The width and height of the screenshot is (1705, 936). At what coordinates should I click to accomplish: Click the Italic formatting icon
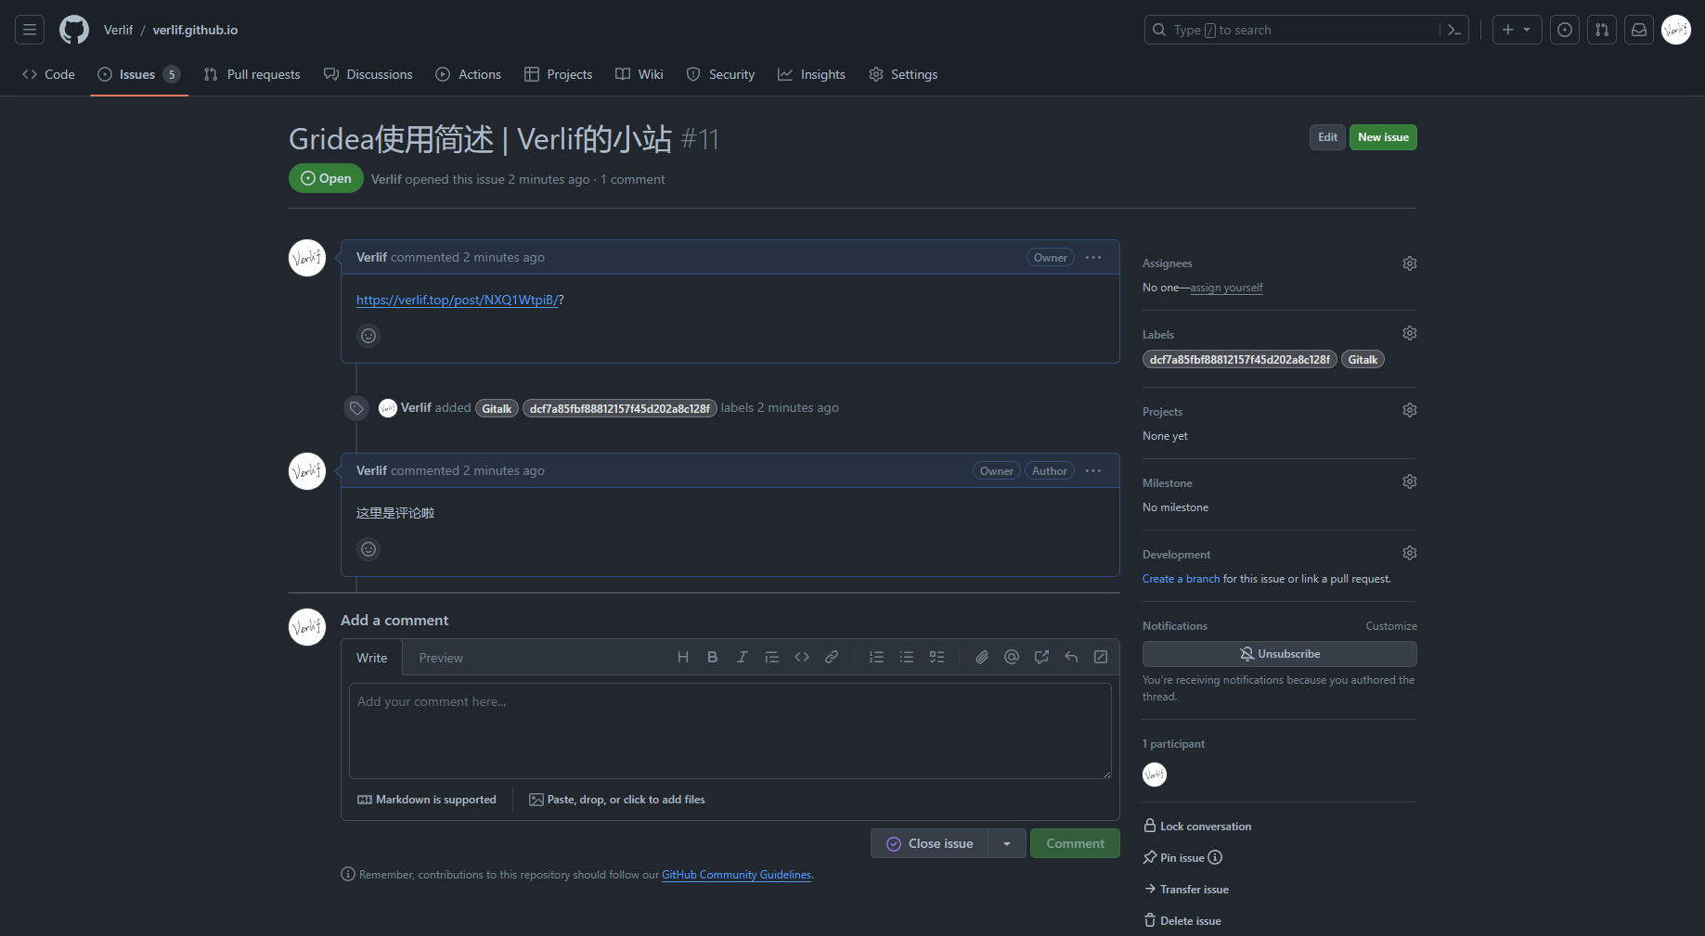(x=742, y=657)
